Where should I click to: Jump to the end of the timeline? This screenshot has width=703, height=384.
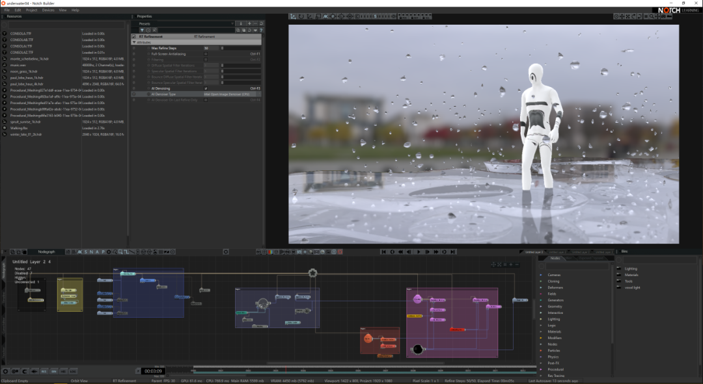(x=453, y=252)
